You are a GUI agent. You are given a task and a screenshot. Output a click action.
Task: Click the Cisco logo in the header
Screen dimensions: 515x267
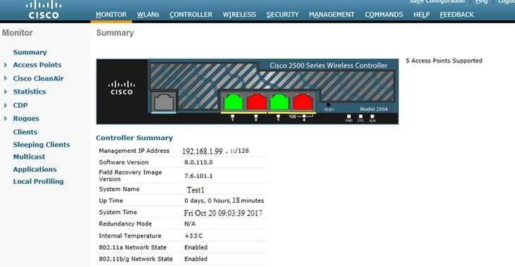(x=44, y=10)
